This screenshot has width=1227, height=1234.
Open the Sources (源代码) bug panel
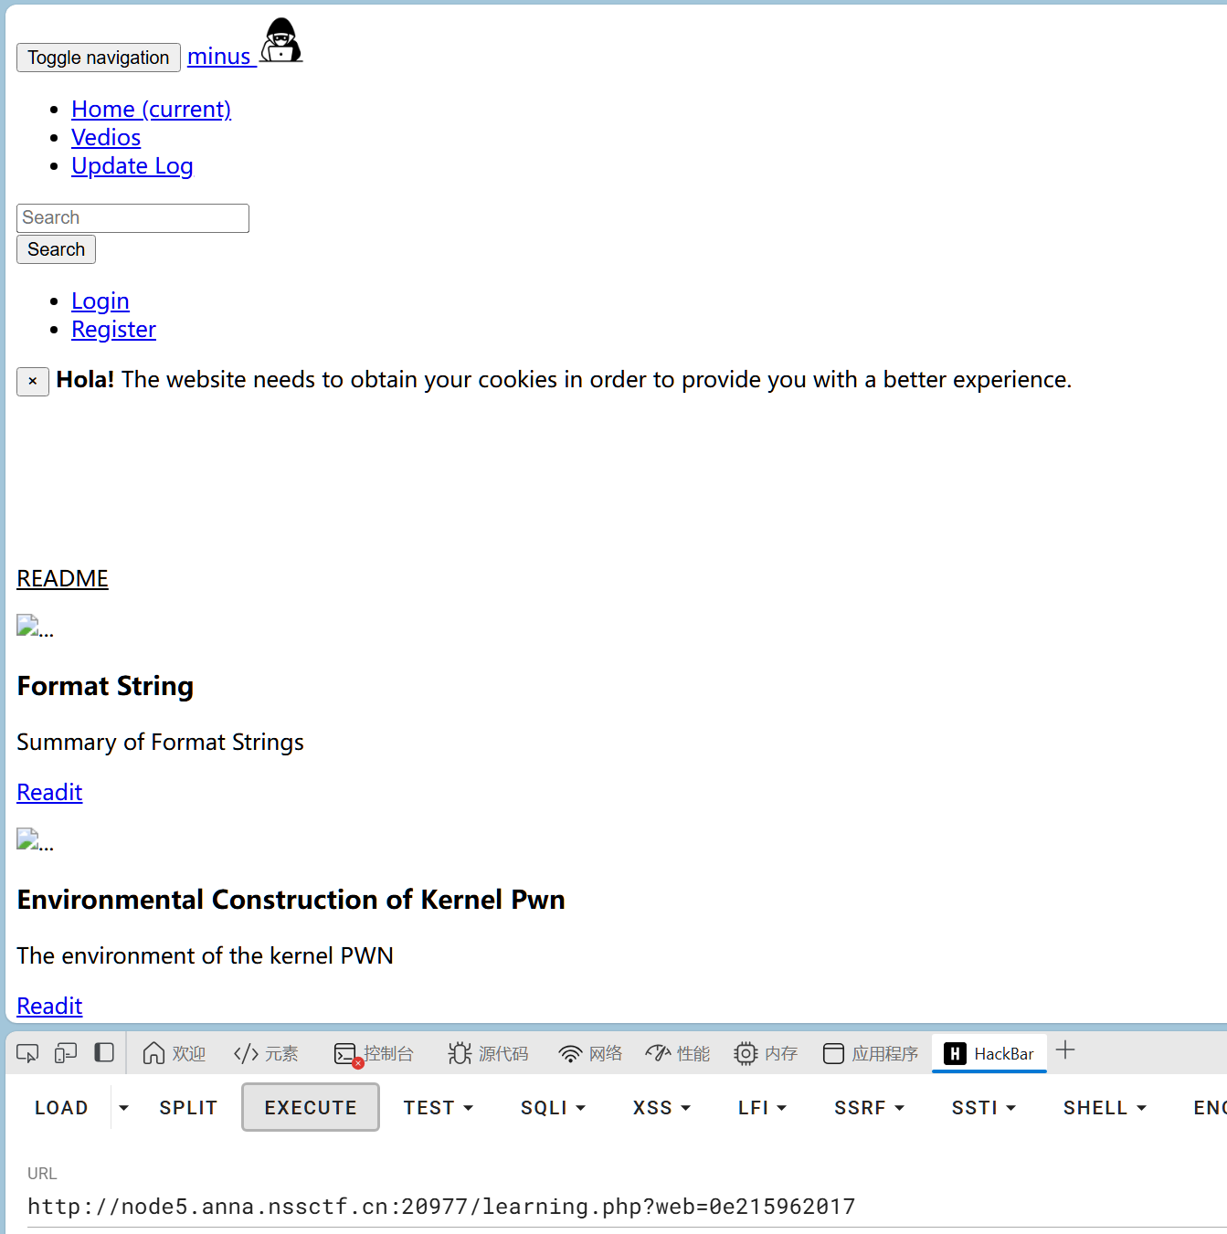pyautogui.click(x=488, y=1053)
